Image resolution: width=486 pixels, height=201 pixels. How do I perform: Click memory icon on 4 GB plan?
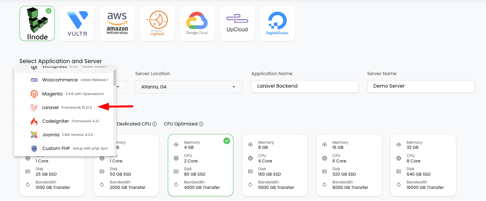[176, 145]
